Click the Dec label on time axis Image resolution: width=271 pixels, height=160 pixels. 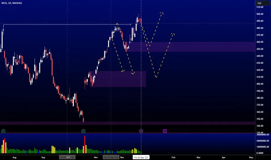click(x=122, y=157)
